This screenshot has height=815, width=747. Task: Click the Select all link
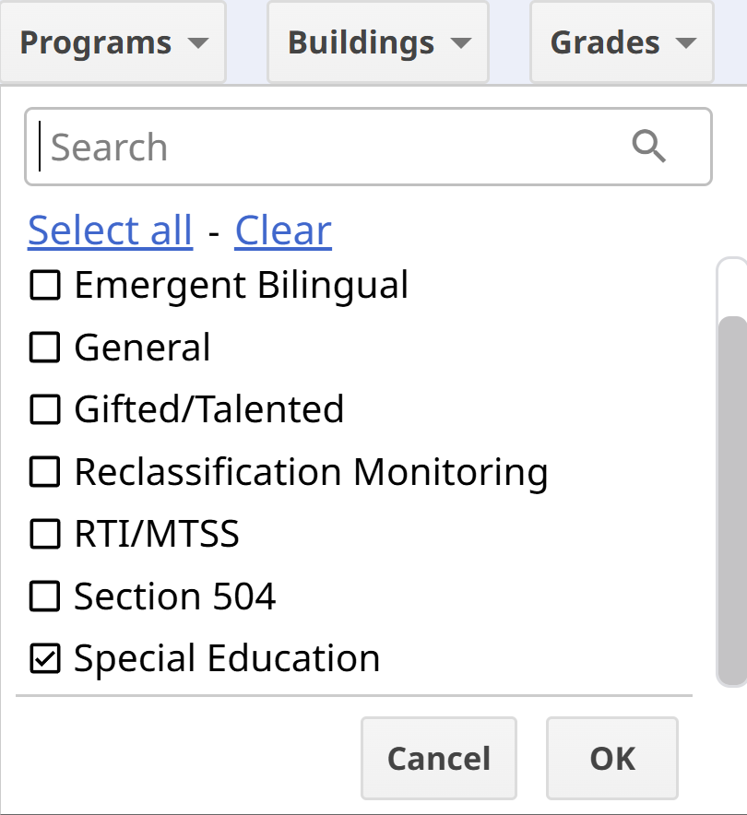[x=110, y=230]
